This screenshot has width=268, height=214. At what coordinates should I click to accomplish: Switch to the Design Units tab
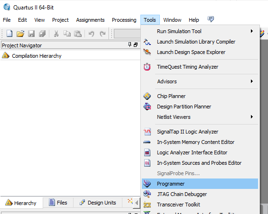(x=98, y=203)
